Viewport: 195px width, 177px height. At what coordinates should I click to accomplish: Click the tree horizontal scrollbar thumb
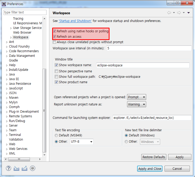(19, 159)
